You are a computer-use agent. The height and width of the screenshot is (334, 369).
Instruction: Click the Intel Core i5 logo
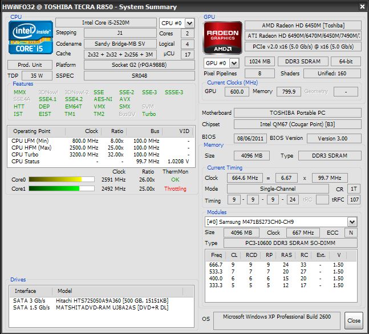click(31, 38)
